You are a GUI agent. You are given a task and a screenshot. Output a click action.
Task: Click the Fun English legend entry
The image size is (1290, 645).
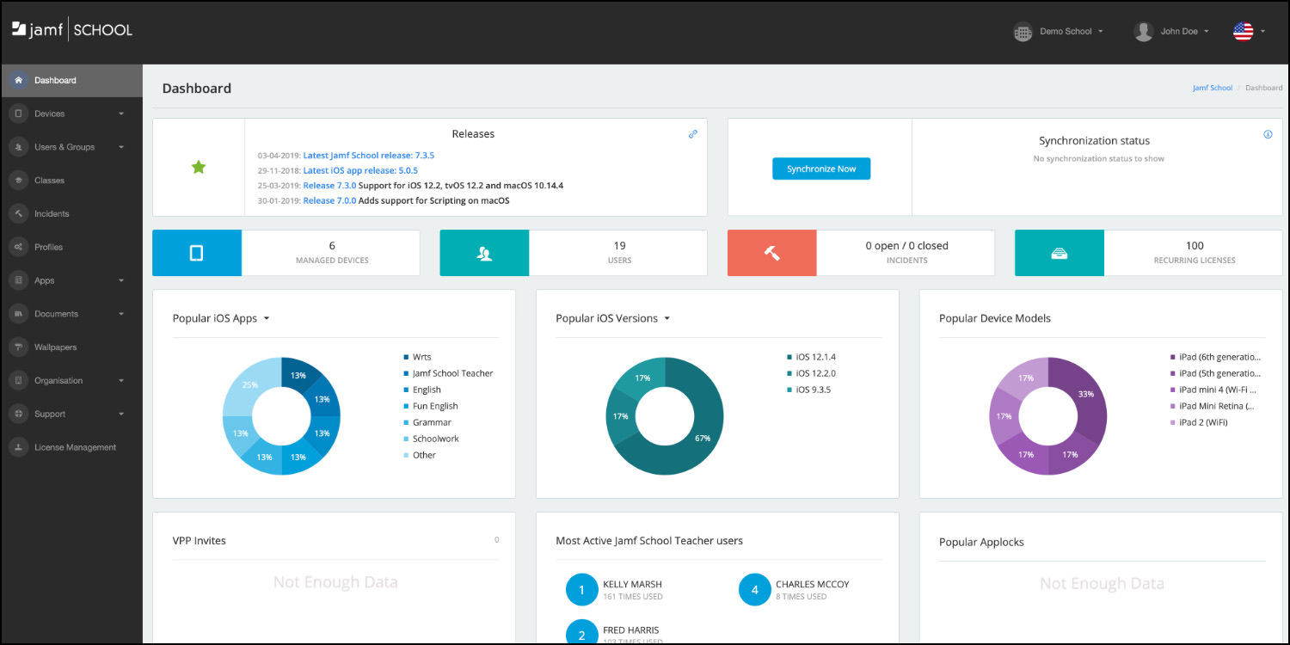click(x=431, y=406)
